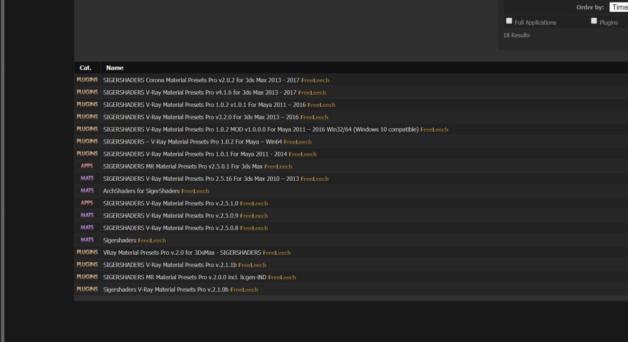Enable the Full Applications checkbox
628x342 pixels.
509,21
